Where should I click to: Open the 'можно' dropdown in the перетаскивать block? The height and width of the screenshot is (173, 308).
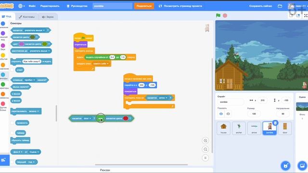pyautogui.click(x=34, y=111)
